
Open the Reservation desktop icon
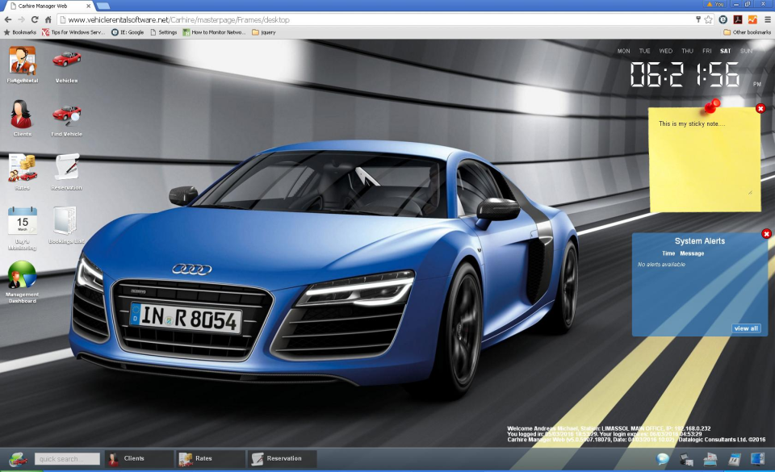[67, 171]
